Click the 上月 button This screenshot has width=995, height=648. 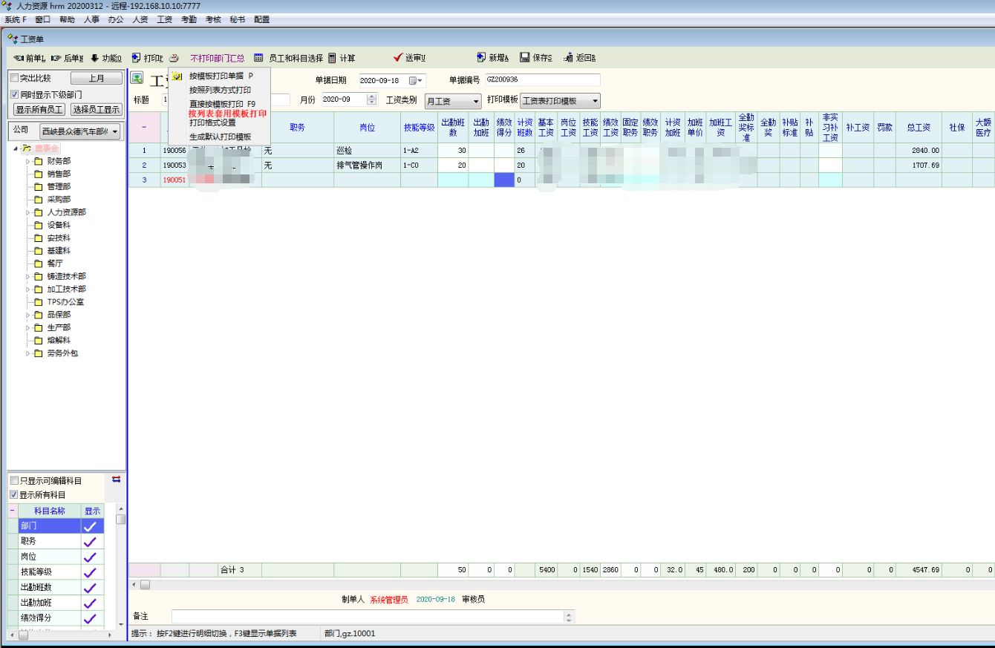coord(96,78)
